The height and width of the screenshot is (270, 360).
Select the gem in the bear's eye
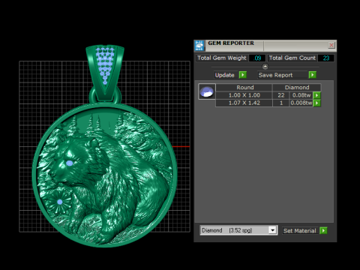click(x=70, y=163)
